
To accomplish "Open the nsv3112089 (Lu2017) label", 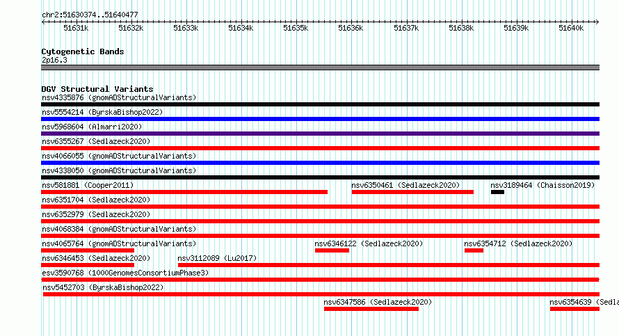I will coord(217,258).
